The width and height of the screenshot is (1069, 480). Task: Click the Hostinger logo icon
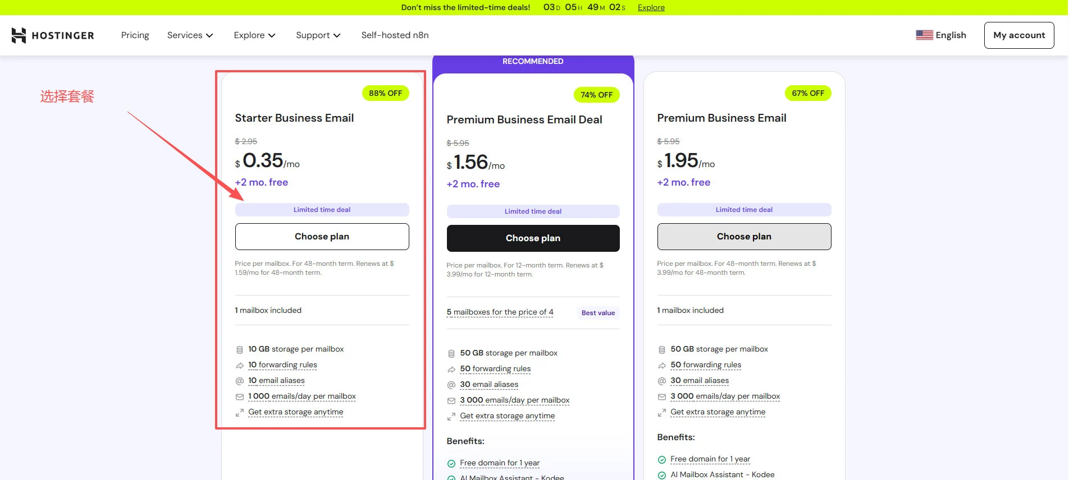[19, 35]
